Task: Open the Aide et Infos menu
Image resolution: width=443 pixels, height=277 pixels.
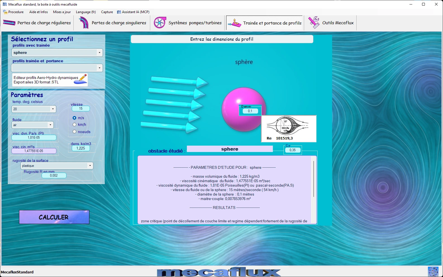Action: coord(39,12)
